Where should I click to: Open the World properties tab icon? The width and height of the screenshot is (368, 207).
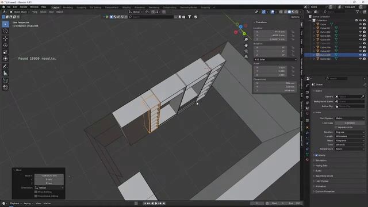(x=307, y=114)
